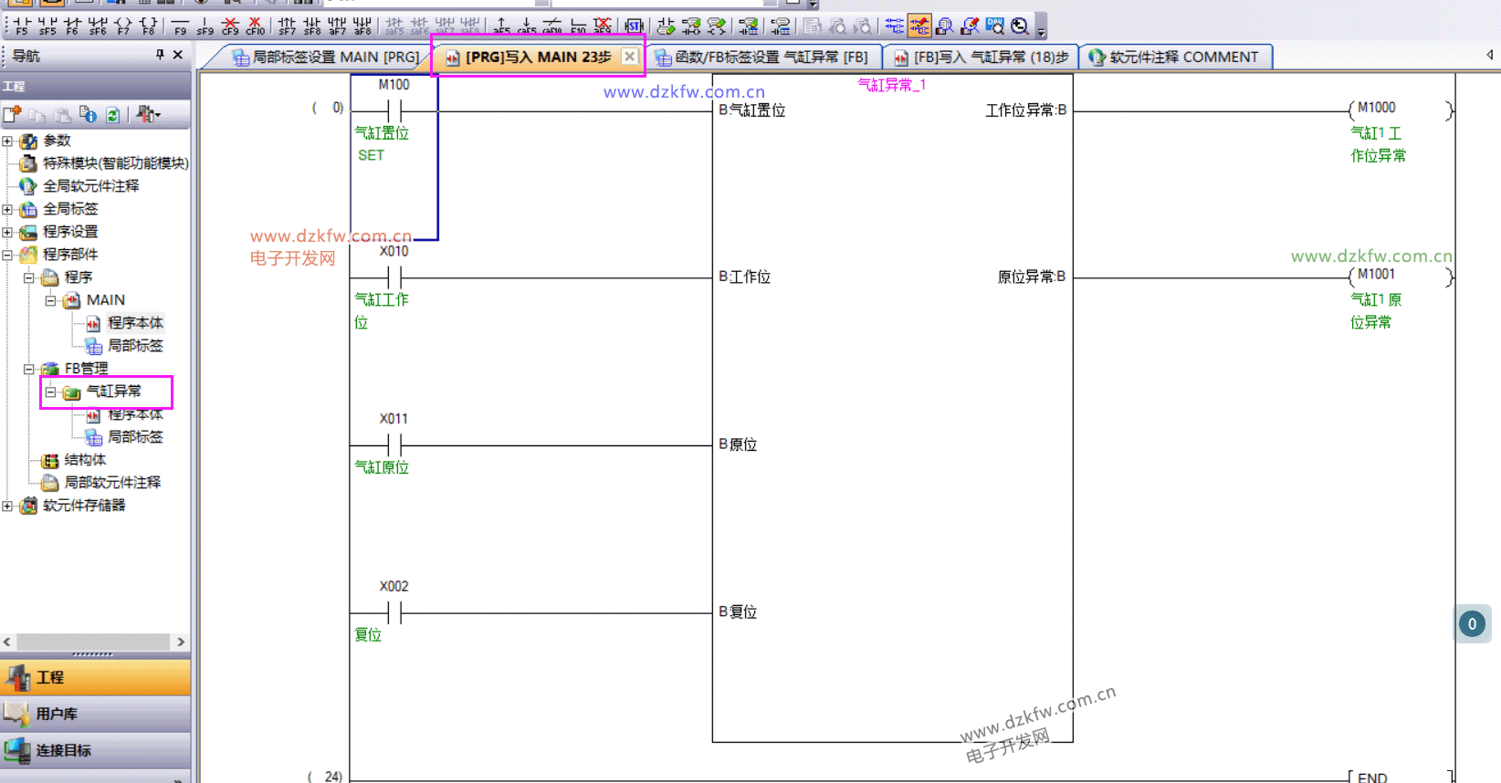This screenshot has width=1501, height=783.
Task: Select the aF8 falling pulse branch tool
Action: click(362, 26)
